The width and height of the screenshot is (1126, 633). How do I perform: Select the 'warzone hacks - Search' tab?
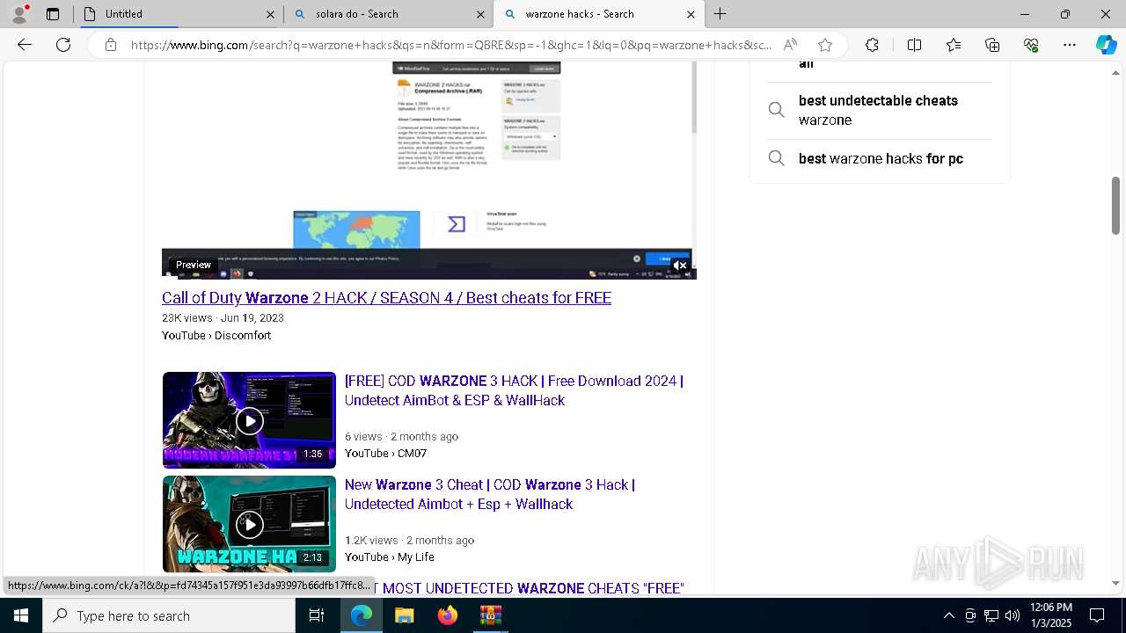click(x=599, y=14)
